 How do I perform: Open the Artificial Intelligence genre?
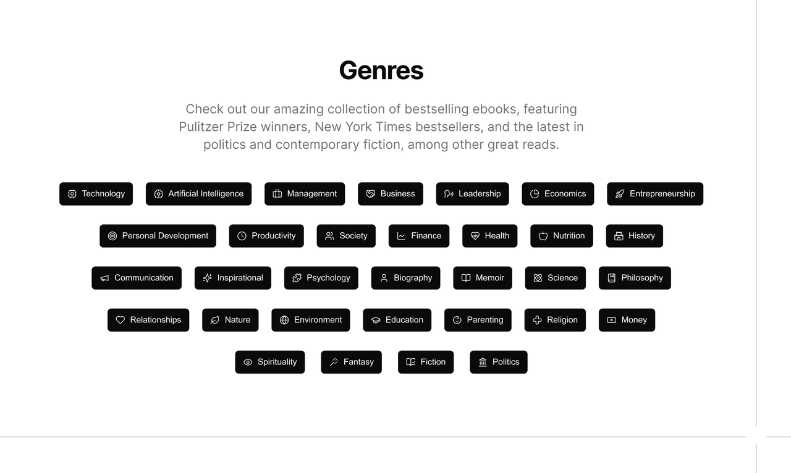[198, 194]
